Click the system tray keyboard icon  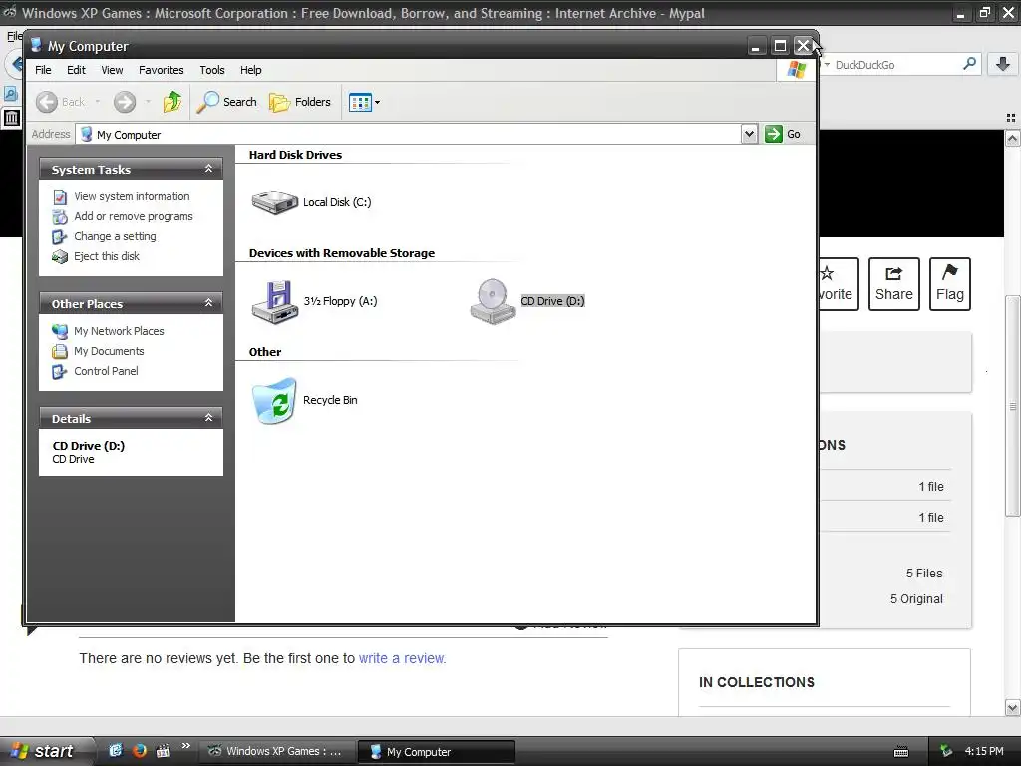(x=901, y=752)
